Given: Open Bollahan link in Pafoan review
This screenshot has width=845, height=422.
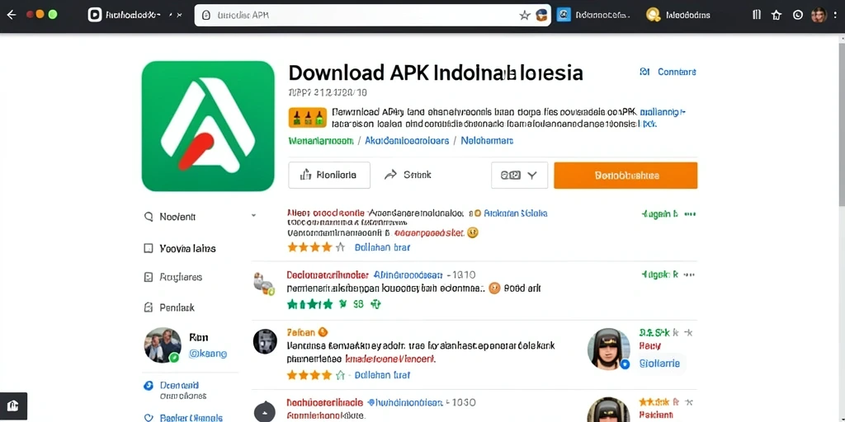Looking at the screenshot, I should 382,375.
